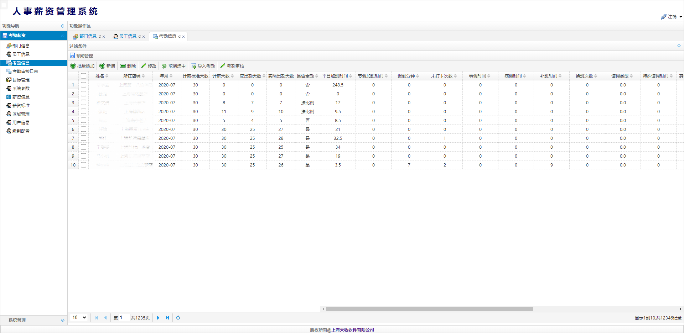The image size is (684, 333).
Task: Collapse the 功能导航 sidebar panel
Action: tap(62, 26)
